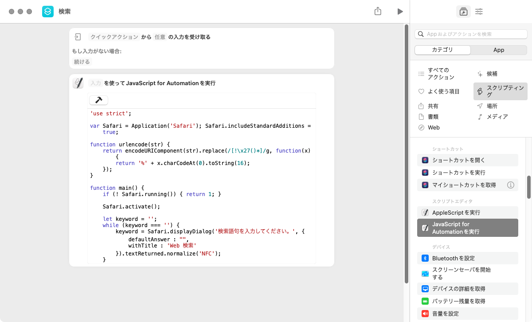Switch to the App tab
This screenshot has height=322, width=532.
[498, 50]
